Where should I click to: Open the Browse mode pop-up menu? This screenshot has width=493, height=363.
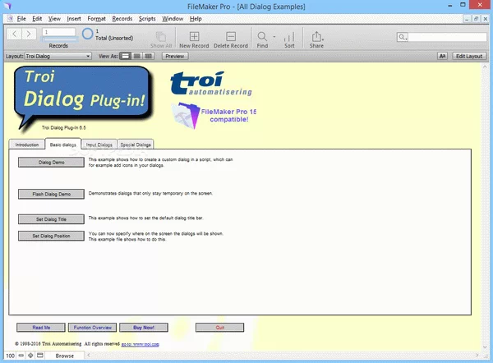pos(64,356)
